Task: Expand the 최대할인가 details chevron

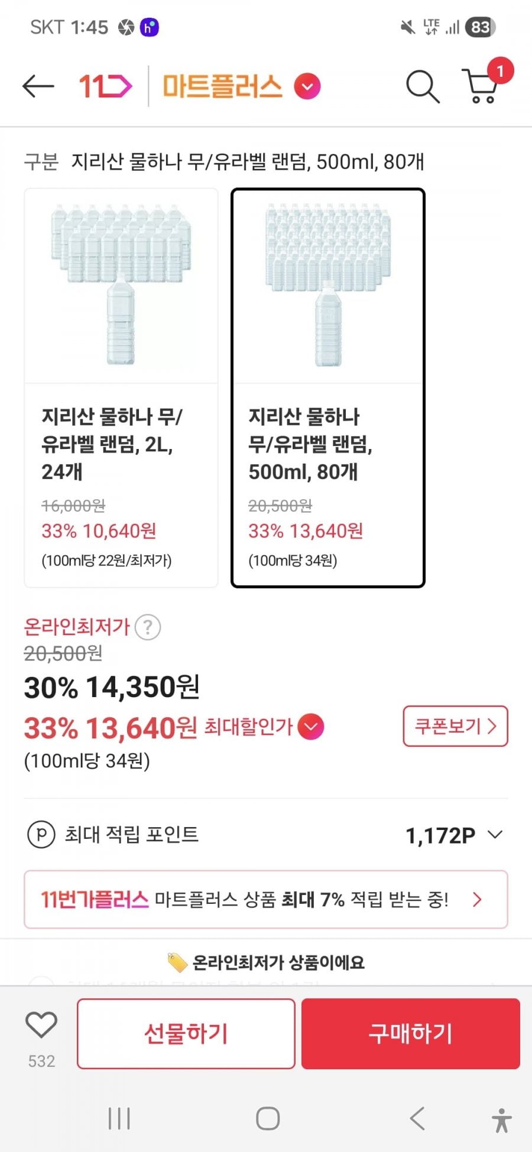Action: [x=311, y=727]
